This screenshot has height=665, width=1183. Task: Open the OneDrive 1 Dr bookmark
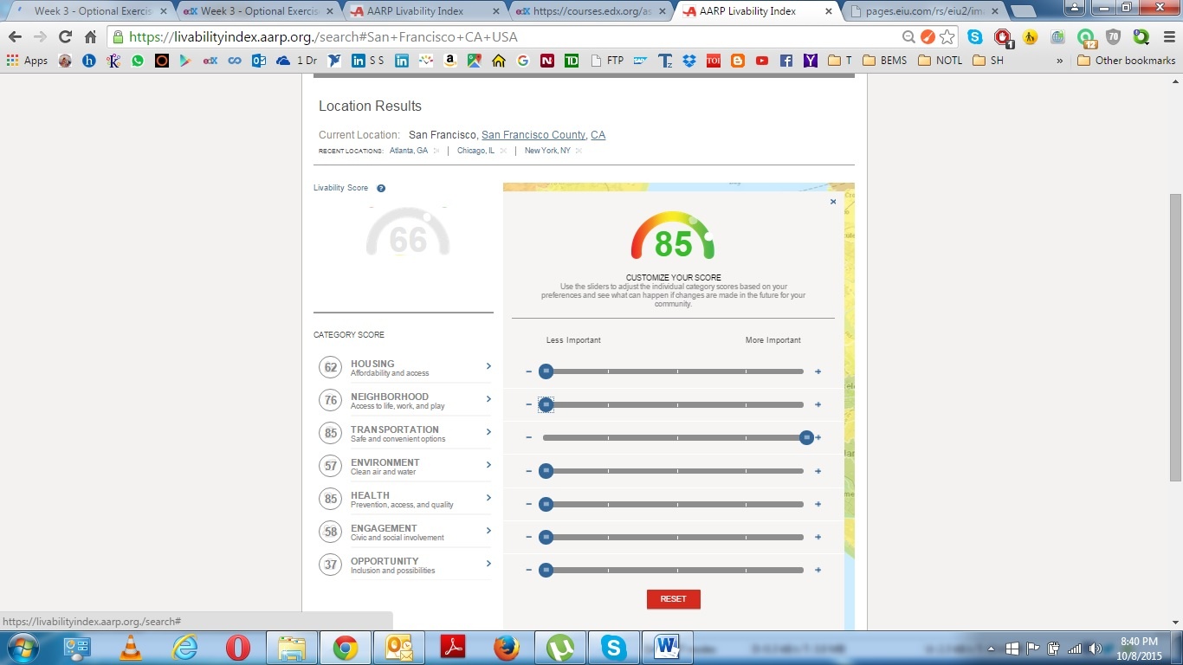pos(296,61)
